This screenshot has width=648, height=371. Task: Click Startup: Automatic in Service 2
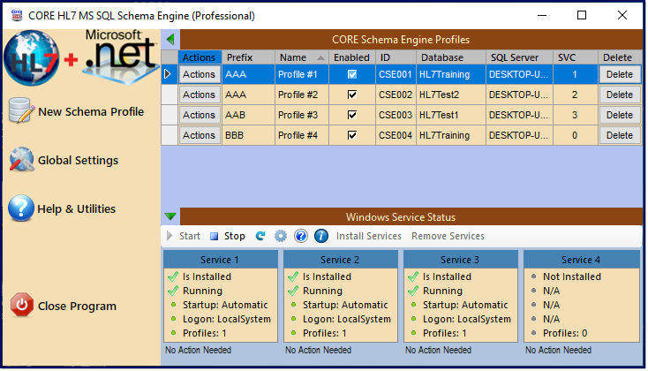coord(345,306)
